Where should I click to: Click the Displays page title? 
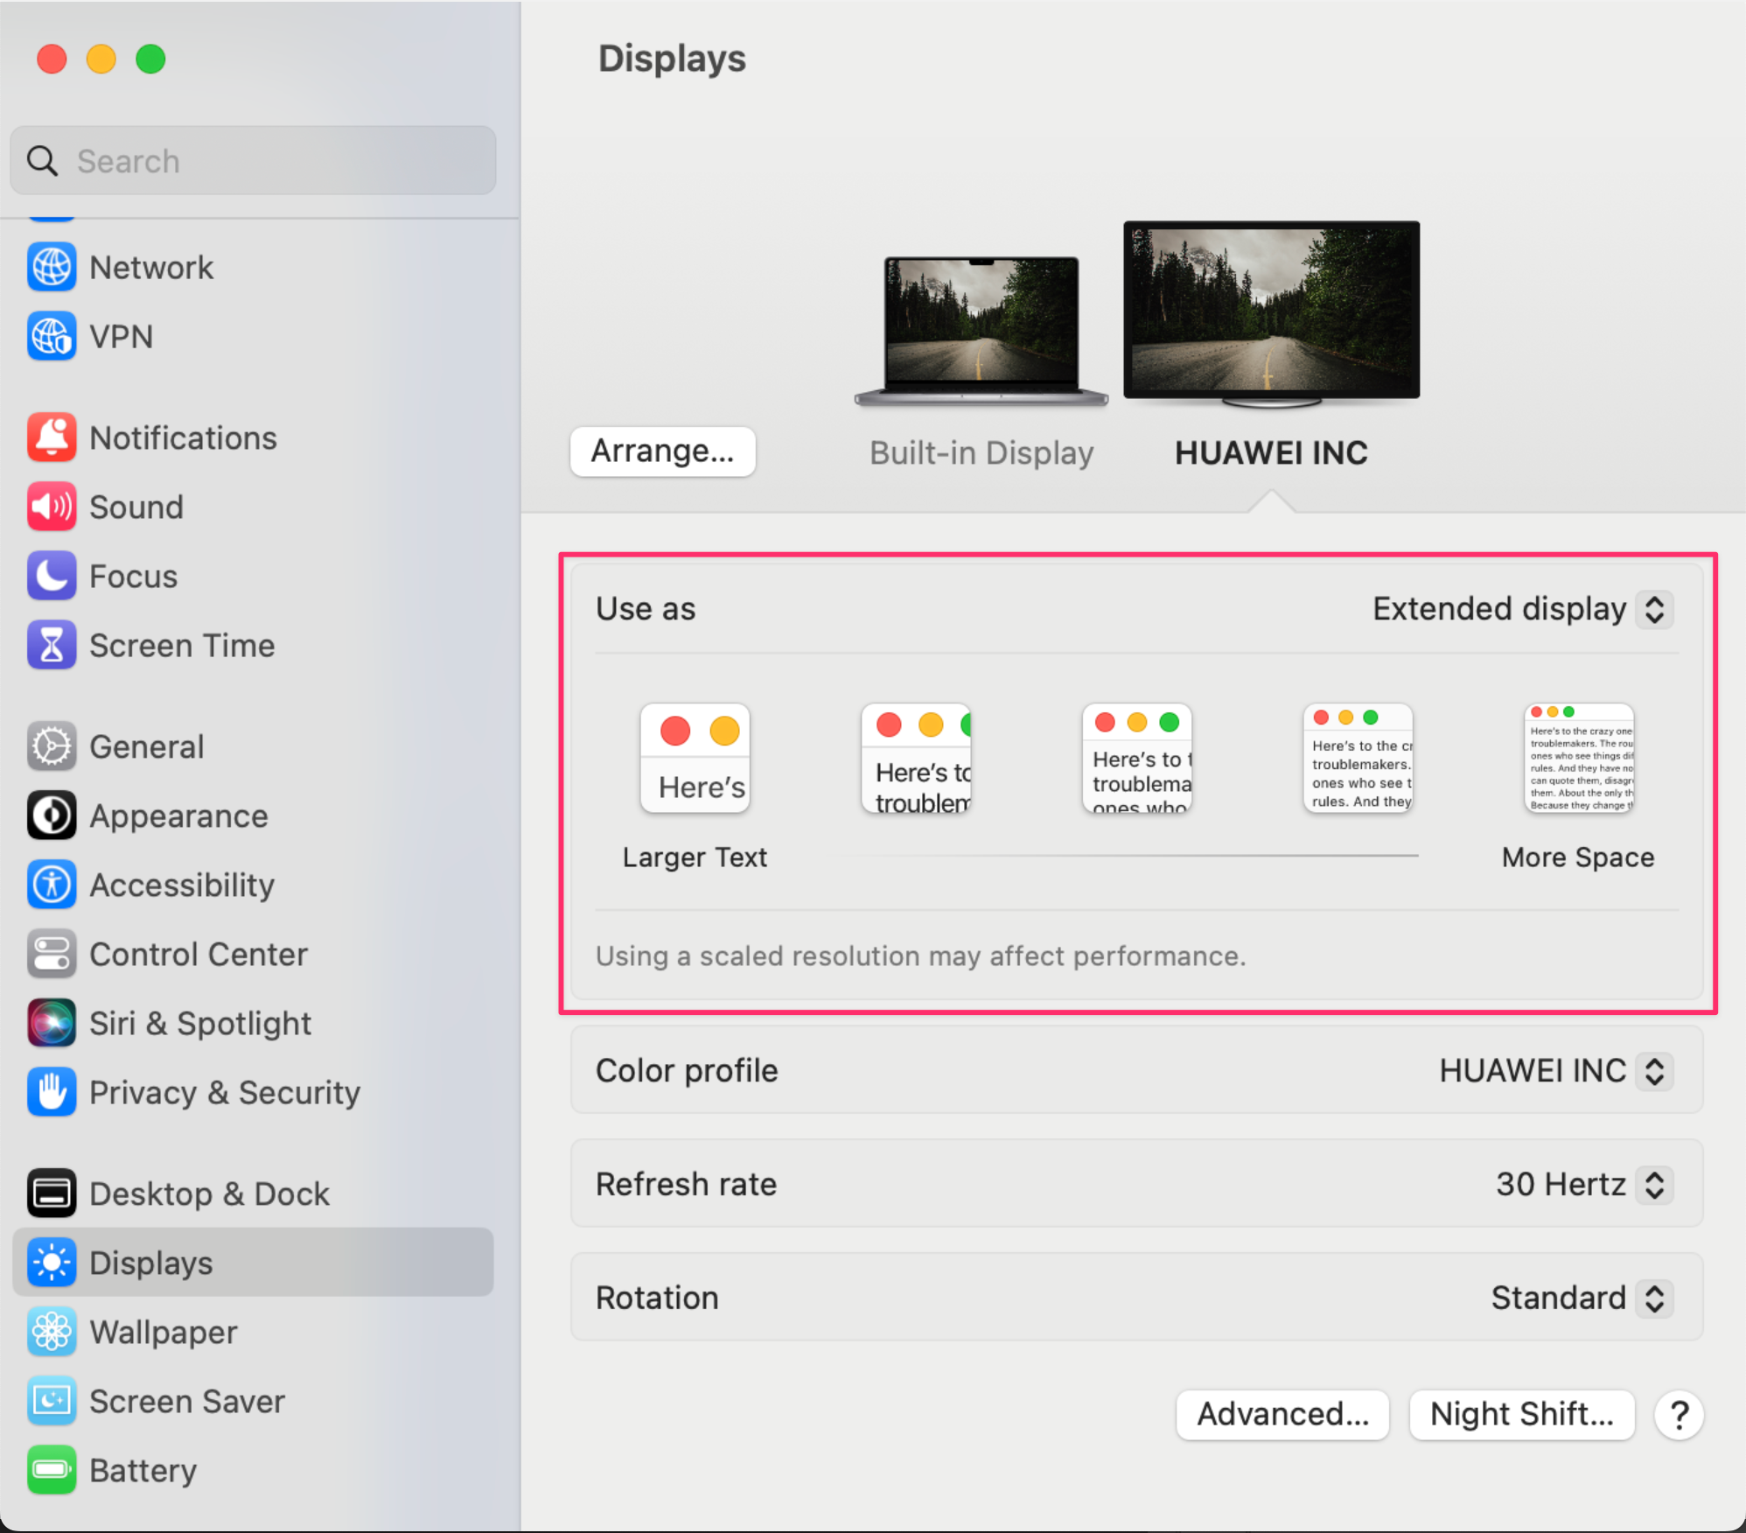click(x=672, y=59)
